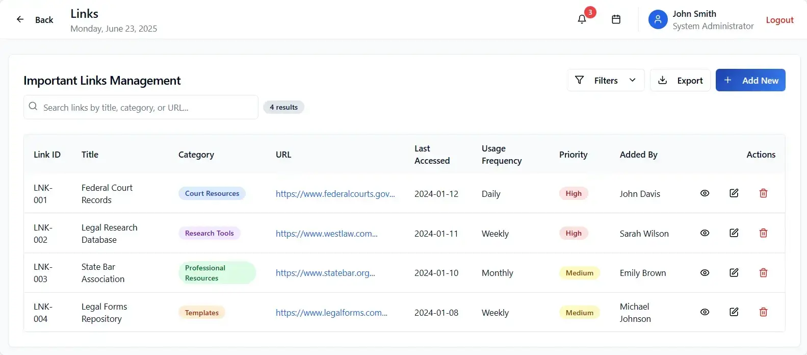Open the westlaw.com URL link
The width and height of the screenshot is (807, 355).
pyautogui.click(x=326, y=234)
